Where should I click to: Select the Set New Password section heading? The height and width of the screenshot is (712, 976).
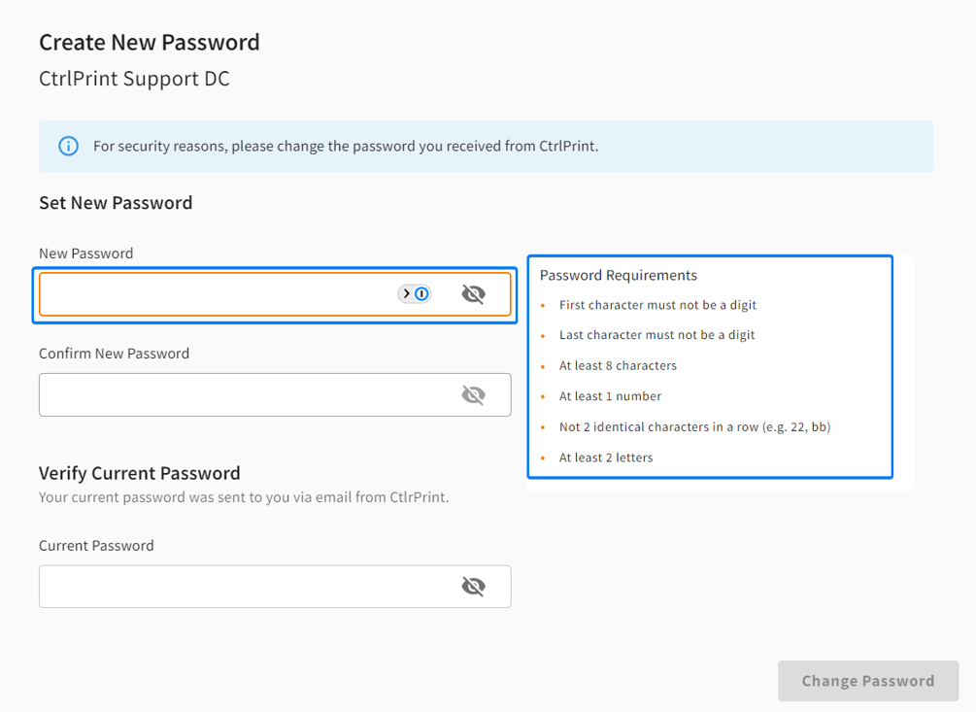116,202
